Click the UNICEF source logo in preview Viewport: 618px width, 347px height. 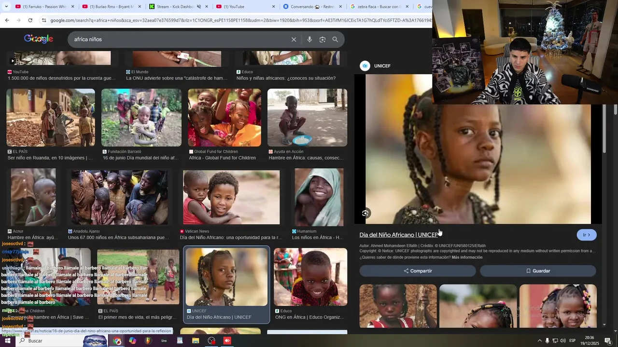(365, 66)
